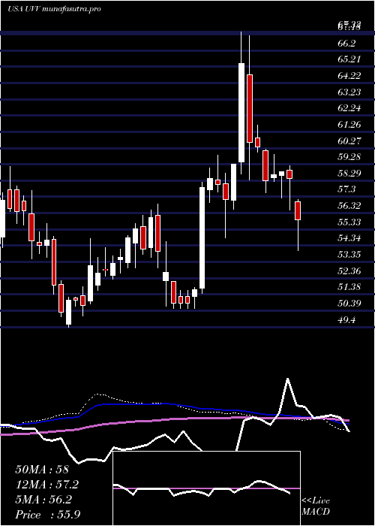375x526 pixels.
Task: Click the 58.29 price axis label
Action: coord(349,174)
